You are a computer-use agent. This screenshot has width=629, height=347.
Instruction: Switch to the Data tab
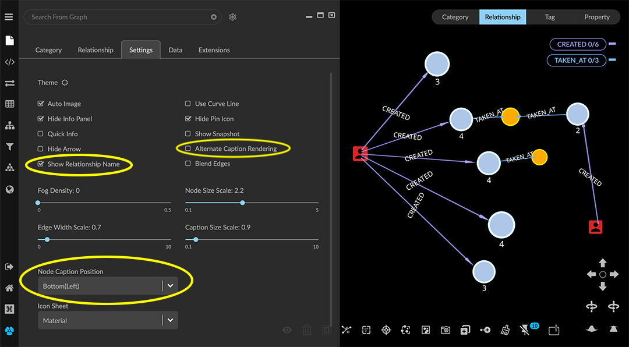[175, 50]
